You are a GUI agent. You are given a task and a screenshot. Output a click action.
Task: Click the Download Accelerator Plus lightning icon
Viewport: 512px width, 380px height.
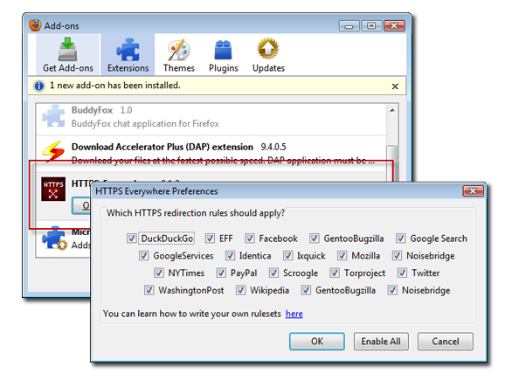(x=53, y=151)
